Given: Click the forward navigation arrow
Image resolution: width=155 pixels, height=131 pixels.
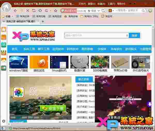Looking at the screenshot, I should (x=21, y=11).
